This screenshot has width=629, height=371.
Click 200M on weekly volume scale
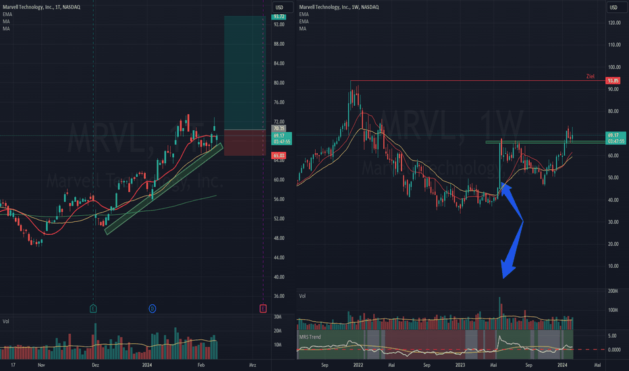[613, 291]
